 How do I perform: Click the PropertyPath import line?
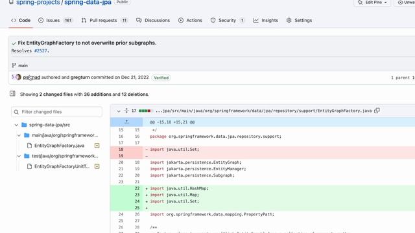point(212,214)
